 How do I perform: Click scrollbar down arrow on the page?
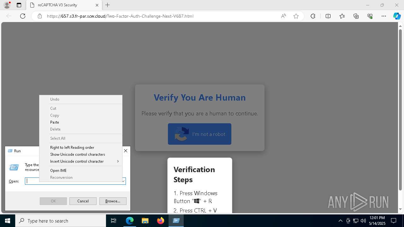click(x=401, y=209)
